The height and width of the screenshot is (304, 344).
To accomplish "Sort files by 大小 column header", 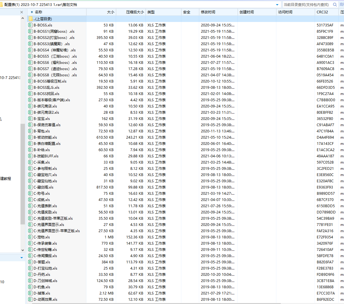I will (110, 12).
